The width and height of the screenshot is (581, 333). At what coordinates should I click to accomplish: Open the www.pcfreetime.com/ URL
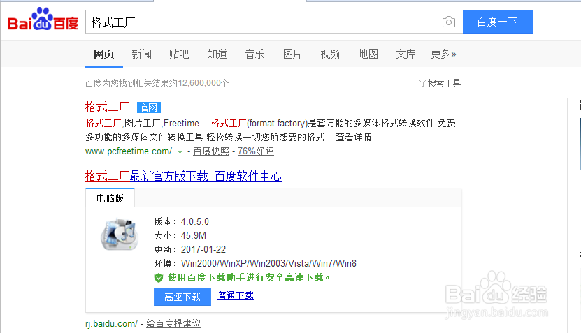coord(129,151)
